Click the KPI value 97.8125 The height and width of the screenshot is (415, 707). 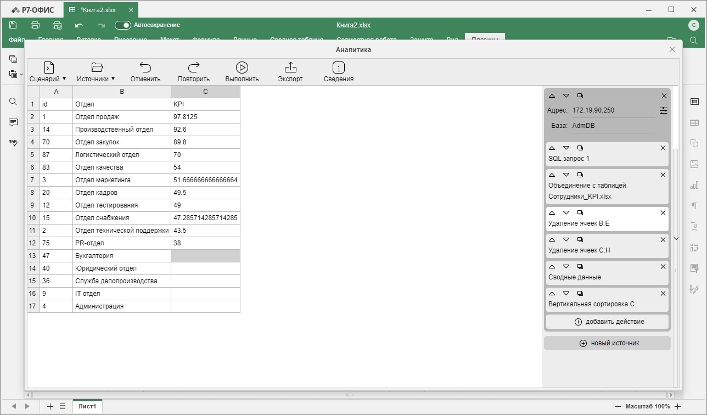205,117
